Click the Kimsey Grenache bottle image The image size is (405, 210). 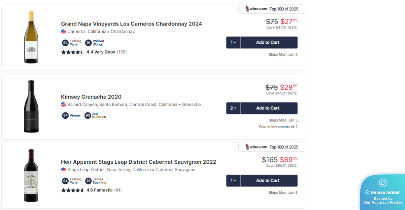coord(31,106)
